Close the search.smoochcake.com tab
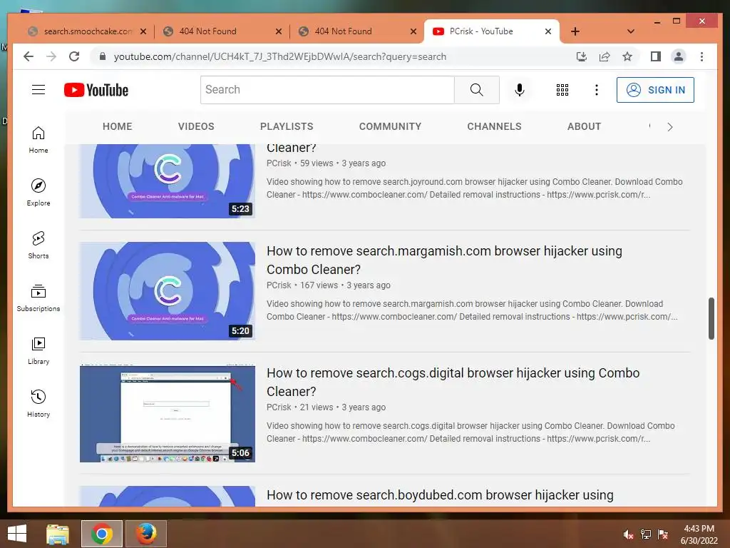 (143, 31)
